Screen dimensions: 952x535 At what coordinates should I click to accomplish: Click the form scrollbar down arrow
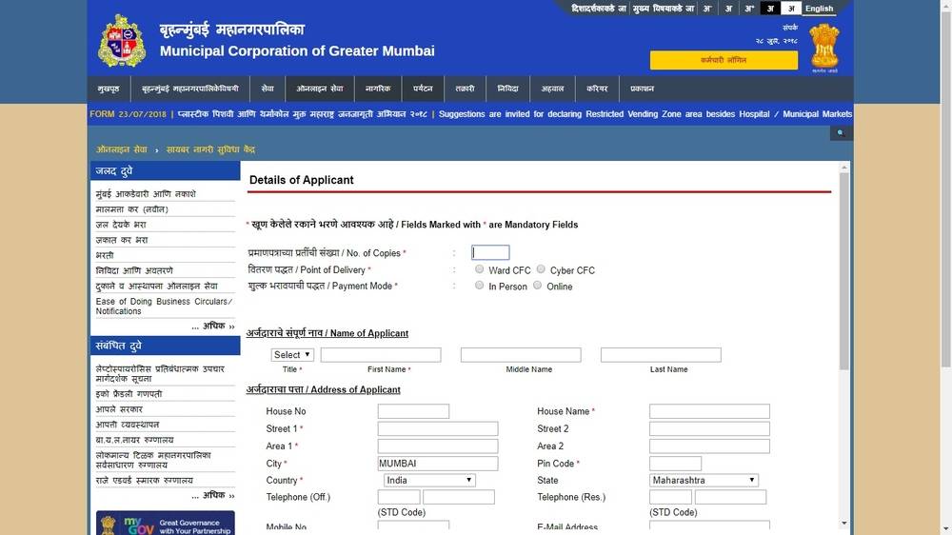point(844,523)
